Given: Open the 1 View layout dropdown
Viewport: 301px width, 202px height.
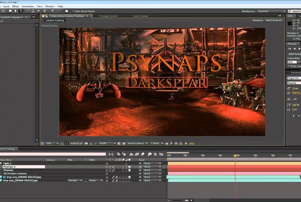Looking at the screenshot, I should click(x=157, y=143).
